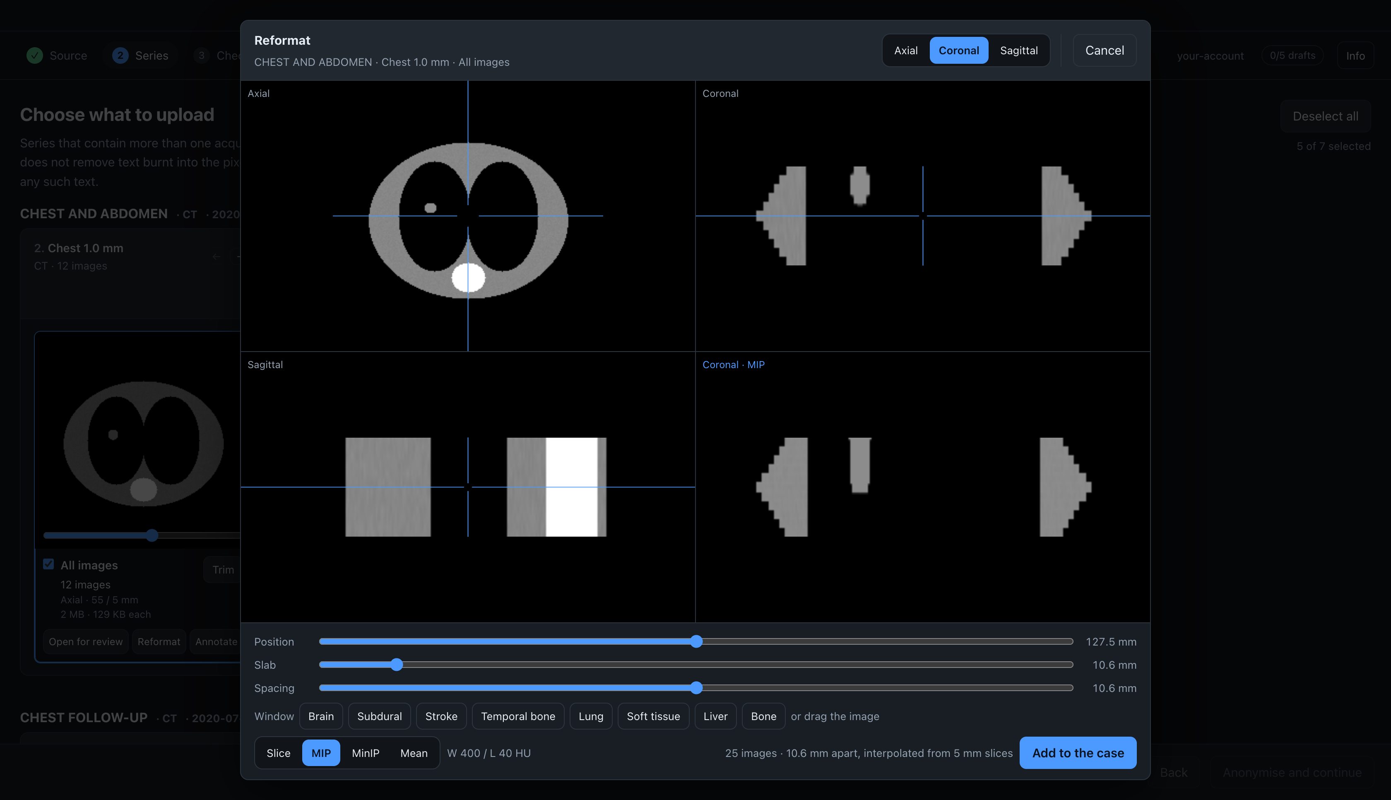Apply the Brain window preset
This screenshot has height=800, width=1391.
321,716
